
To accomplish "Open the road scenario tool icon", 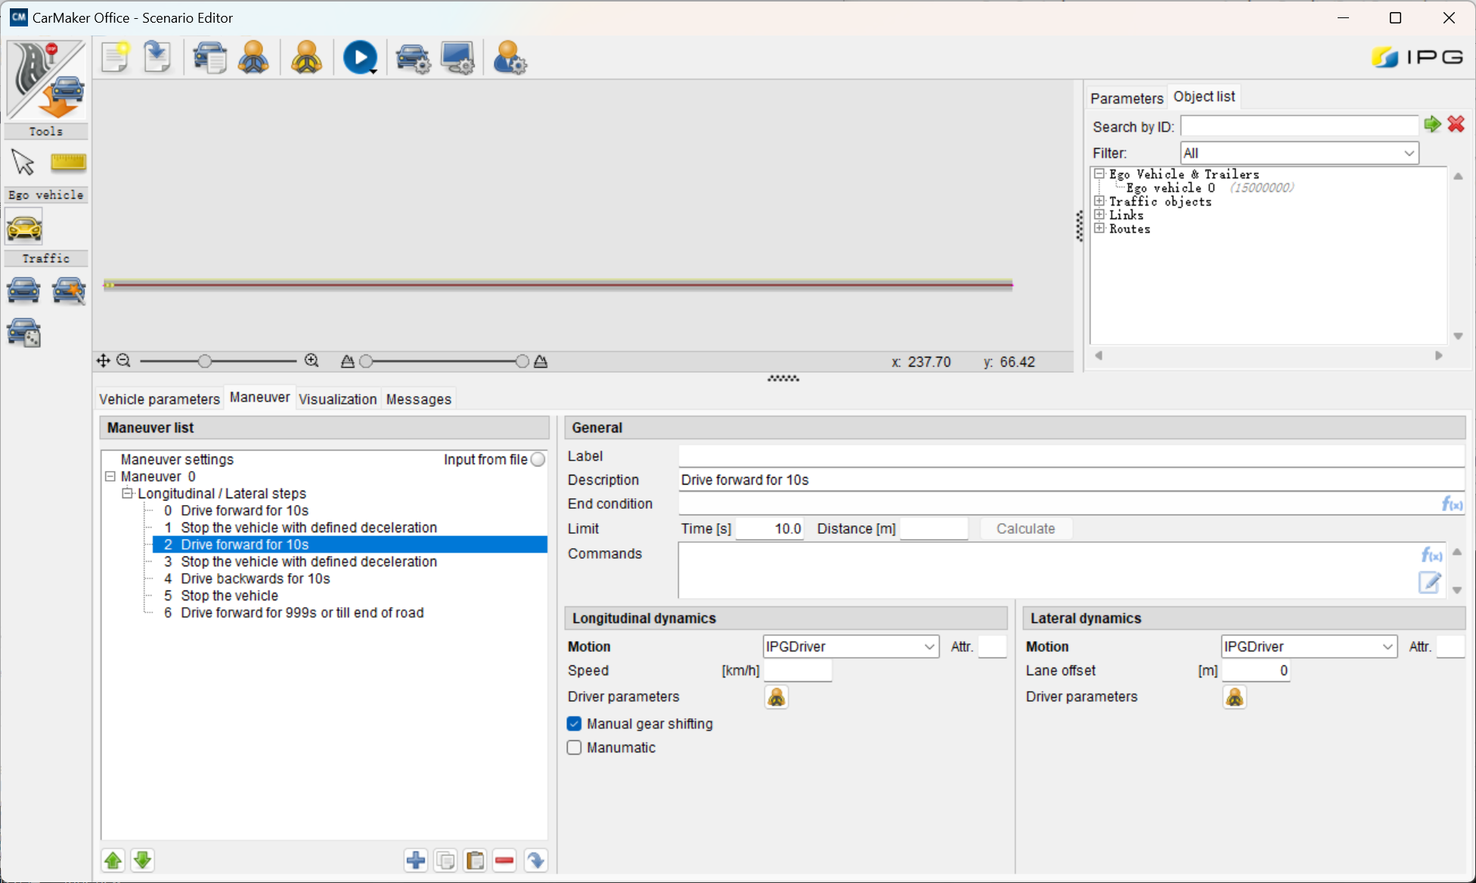I will (x=46, y=79).
